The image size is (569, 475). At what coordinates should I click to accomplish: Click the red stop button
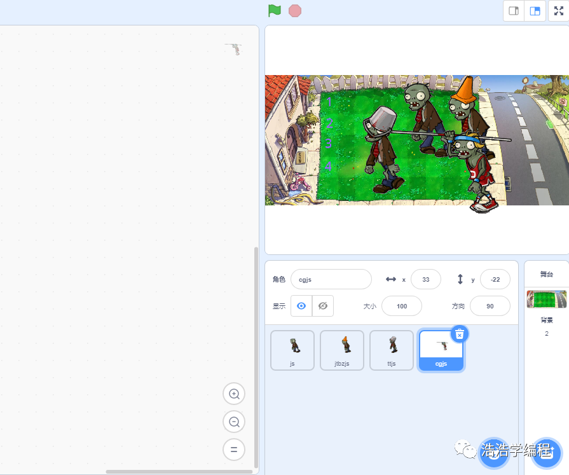pyautogui.click(x=294, y=11)
